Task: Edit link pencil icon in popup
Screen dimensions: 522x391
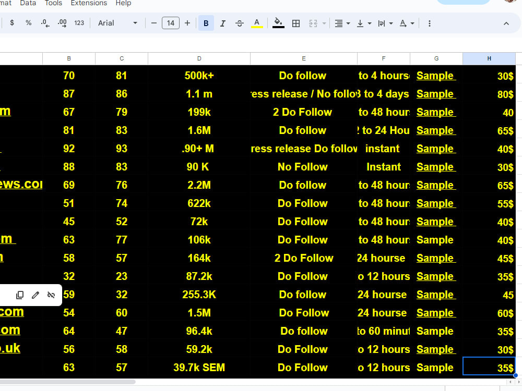Action: (35, 295)
